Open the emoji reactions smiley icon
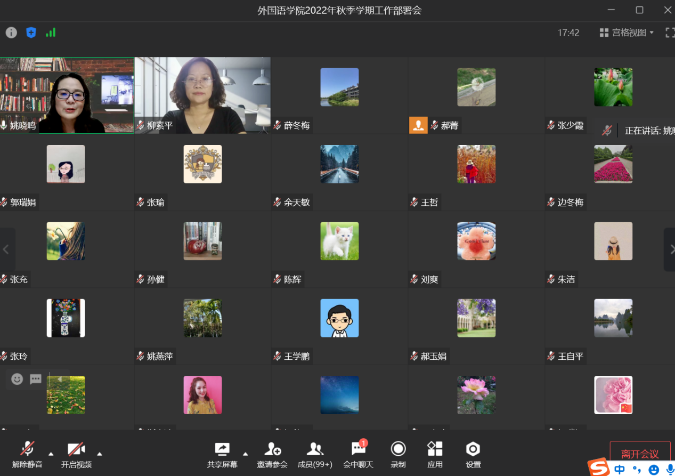This screenshot has height=476, width=675. (17, 379)
